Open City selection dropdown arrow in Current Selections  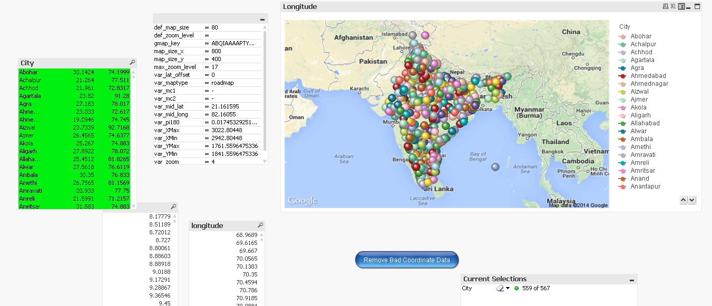click(508, 289)
